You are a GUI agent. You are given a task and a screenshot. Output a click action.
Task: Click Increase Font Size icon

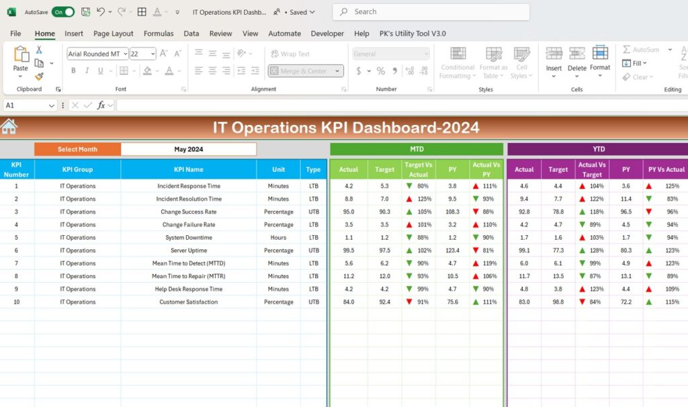click(163, 54)
